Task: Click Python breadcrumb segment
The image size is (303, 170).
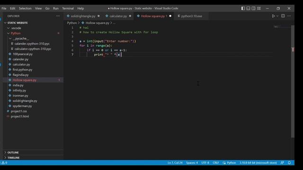Action: 72,23
